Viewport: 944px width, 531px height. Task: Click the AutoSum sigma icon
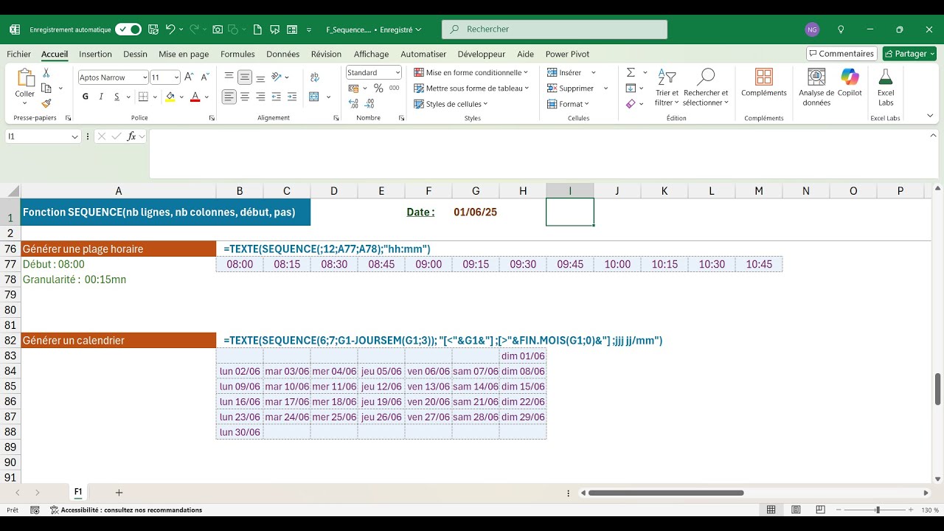click(x=631, y=72)
